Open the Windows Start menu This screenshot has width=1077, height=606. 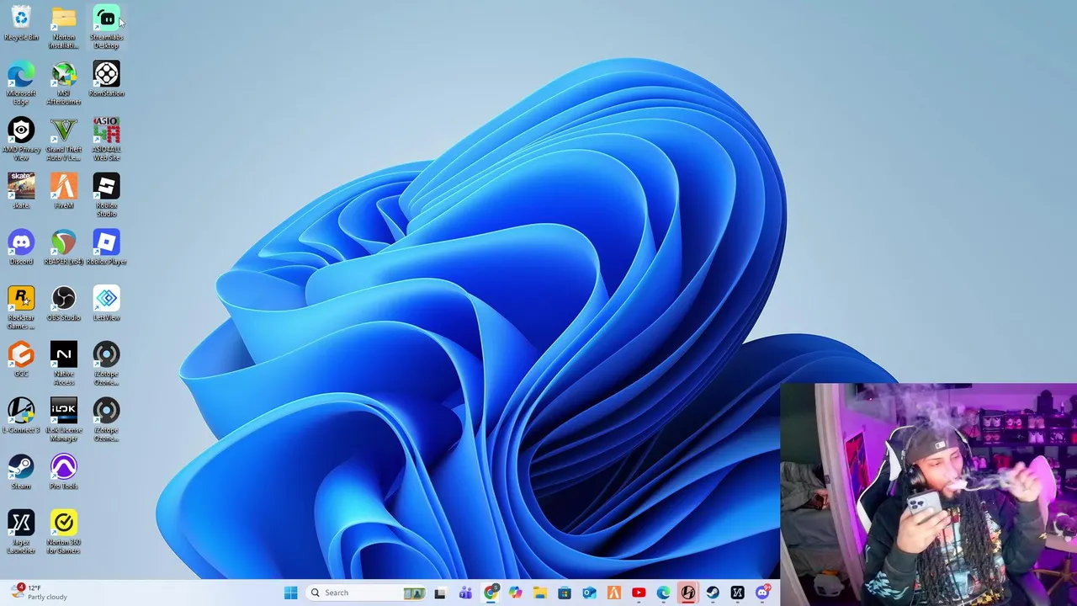tap(290, 593)
